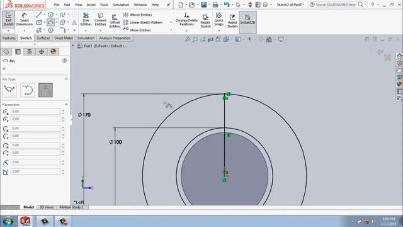The height and width of the screenshot is (227, 403).
Task: Click the arc angle input field
Action: coord(35,172)
